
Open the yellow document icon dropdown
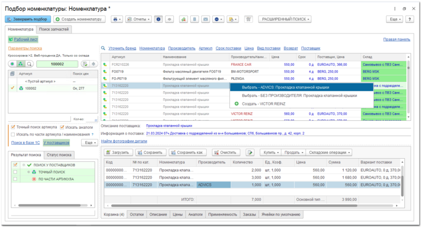click(x=232, y=19)
